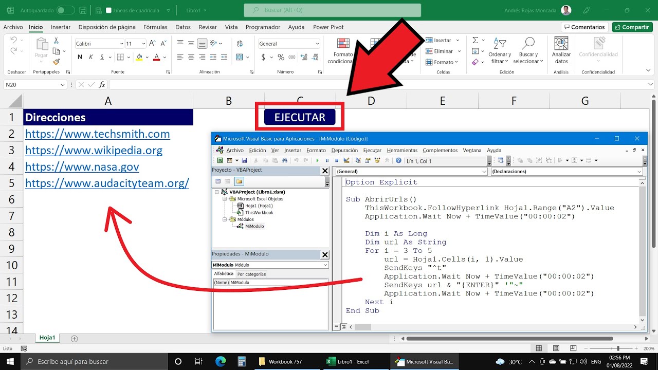Add a new sheet with the plus button

75,338
